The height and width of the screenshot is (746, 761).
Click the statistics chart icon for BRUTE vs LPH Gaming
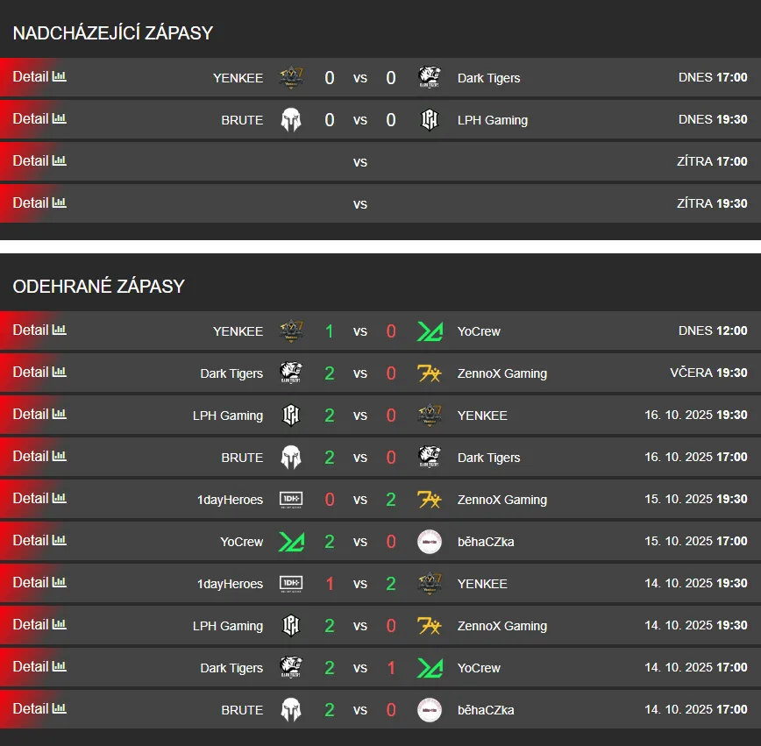tap(59, 119)
